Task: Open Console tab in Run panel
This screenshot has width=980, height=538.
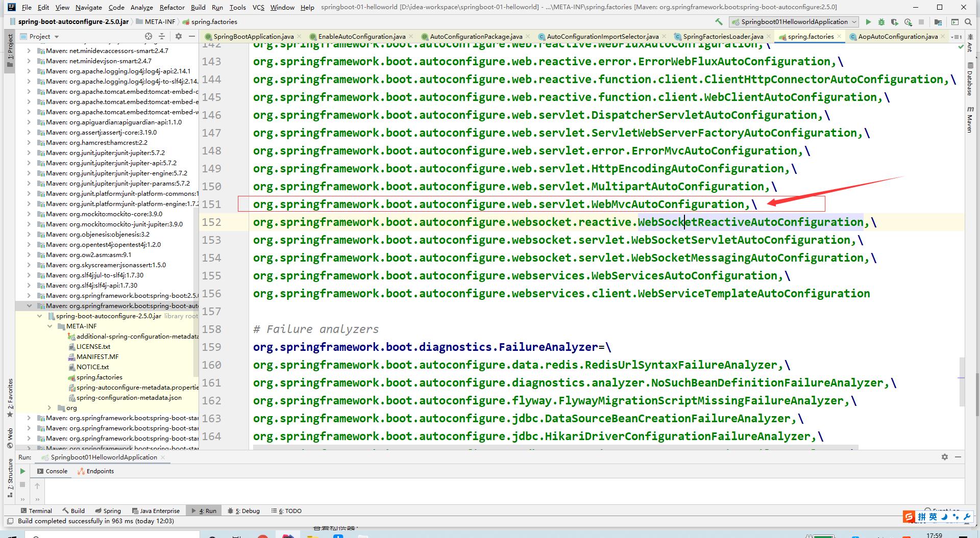Action: [52, 471]
